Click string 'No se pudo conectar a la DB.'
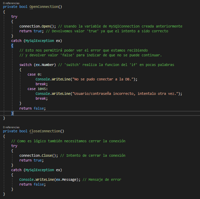Screen dimensions: 200x199 (x=103, y=79)
